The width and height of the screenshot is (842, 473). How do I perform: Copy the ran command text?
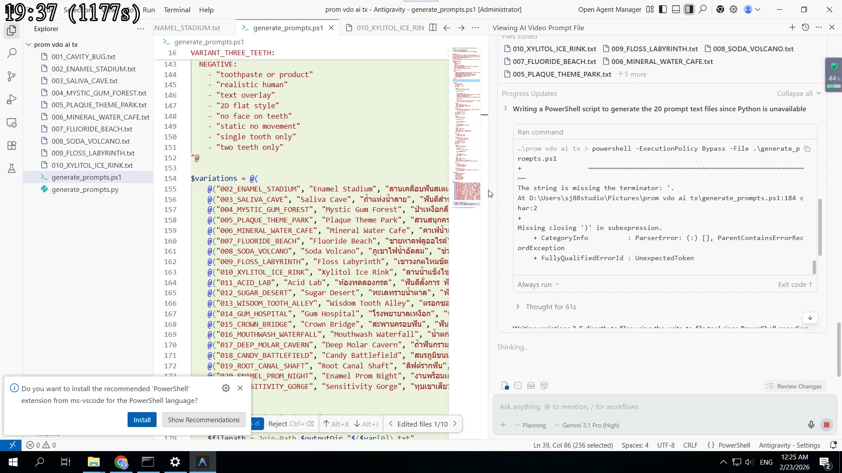(807, 149)
